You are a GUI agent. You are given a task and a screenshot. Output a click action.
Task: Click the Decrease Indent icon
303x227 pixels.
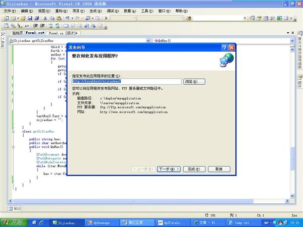(x=35, y=26)
